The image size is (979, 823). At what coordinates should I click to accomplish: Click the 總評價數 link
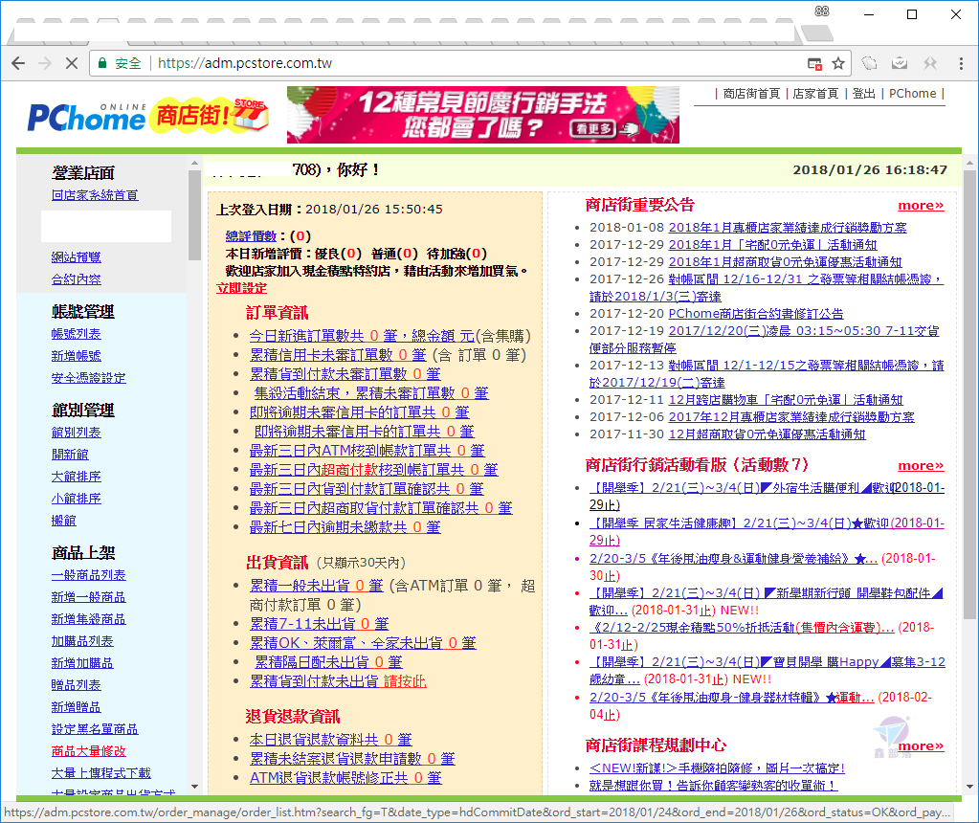point(251,236)
